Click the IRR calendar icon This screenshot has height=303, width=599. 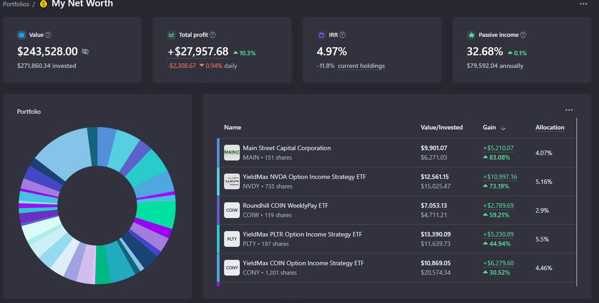321,35
